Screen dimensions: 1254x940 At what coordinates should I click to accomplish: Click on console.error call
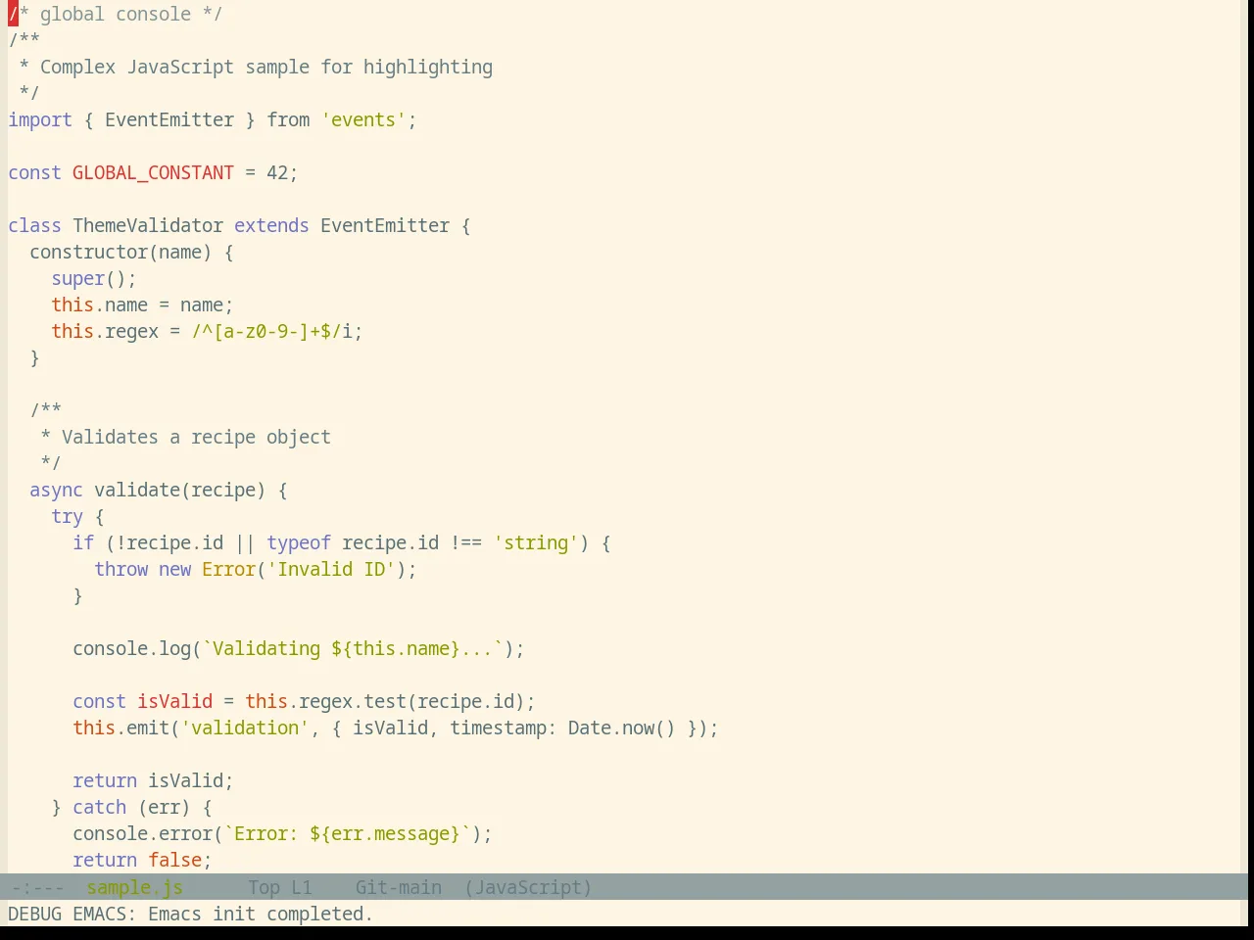[142, 833]
